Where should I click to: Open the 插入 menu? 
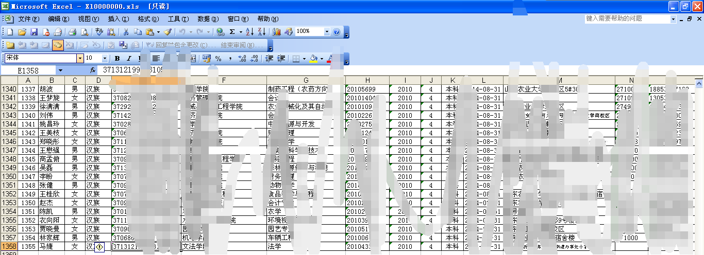click(118, 19)
